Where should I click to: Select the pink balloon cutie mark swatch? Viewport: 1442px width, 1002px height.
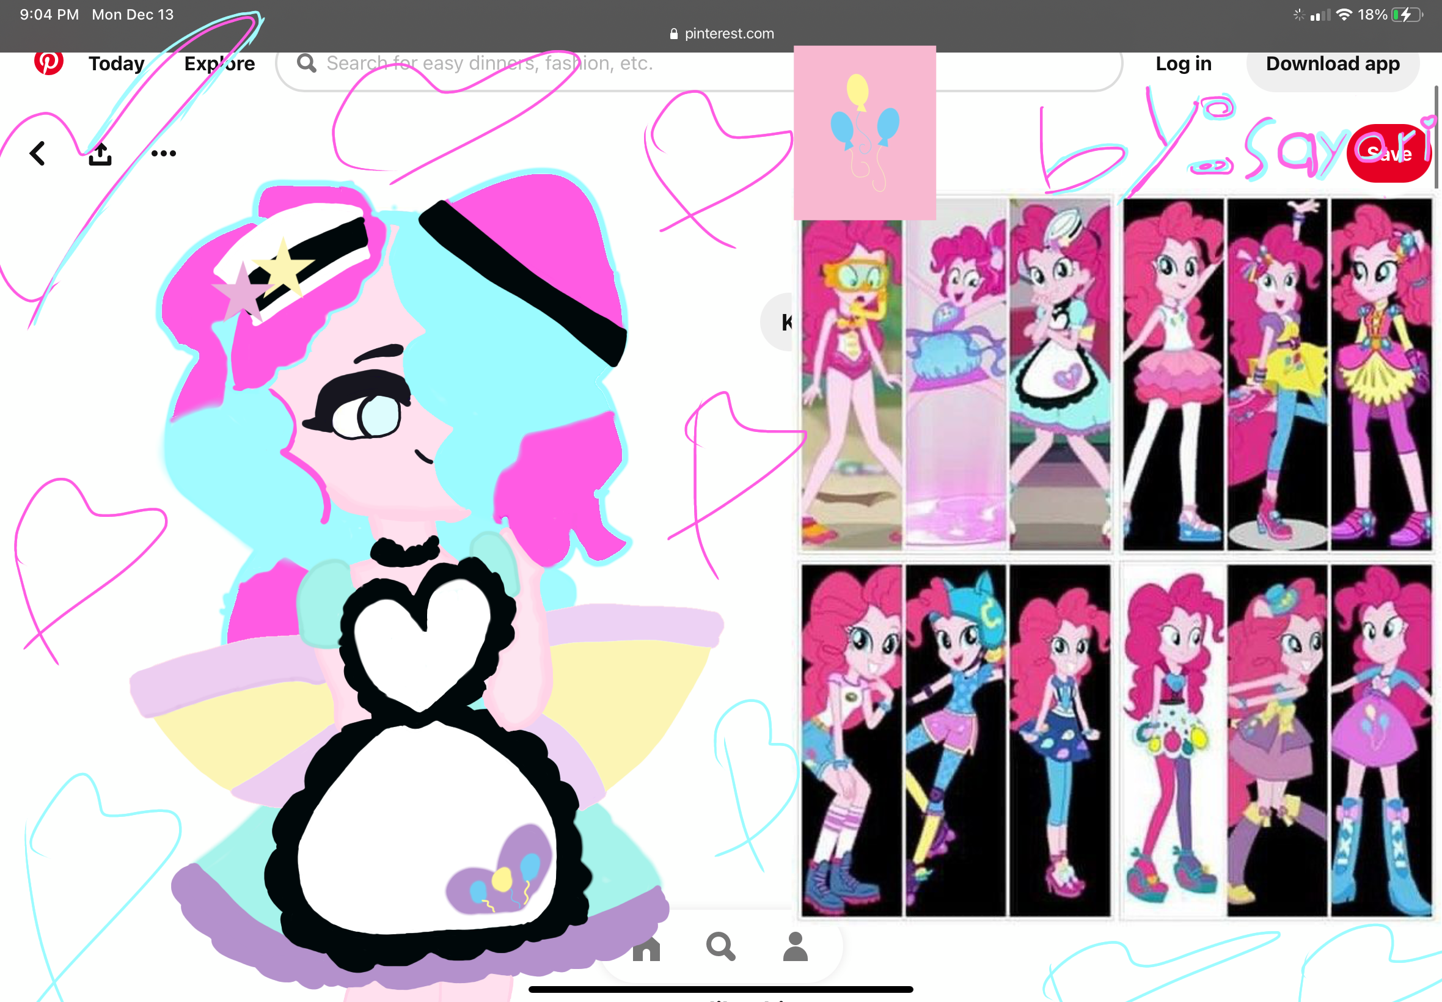click(865, 133)
